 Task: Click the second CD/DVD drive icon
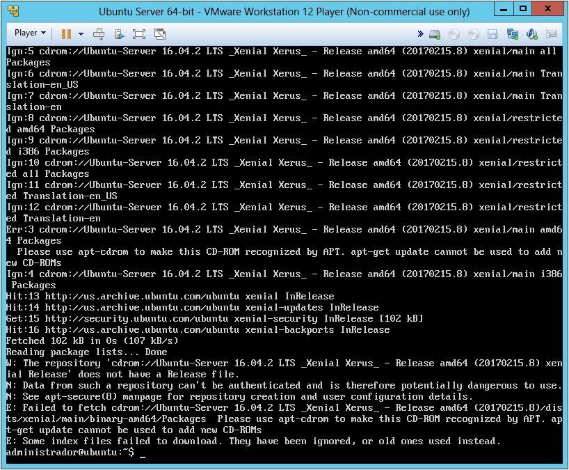pos(473,34)
